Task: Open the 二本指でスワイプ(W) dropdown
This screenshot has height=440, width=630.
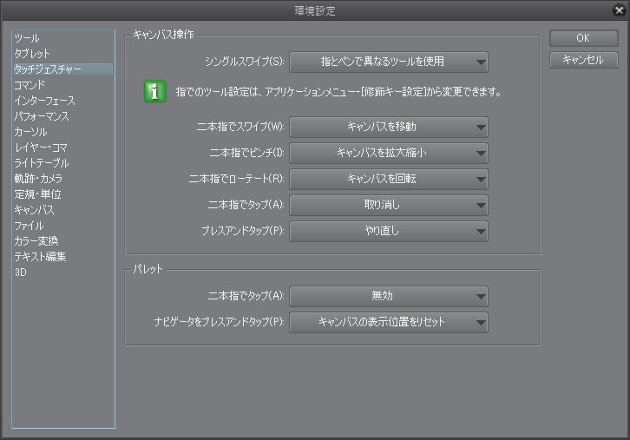Action: (389, 127)
